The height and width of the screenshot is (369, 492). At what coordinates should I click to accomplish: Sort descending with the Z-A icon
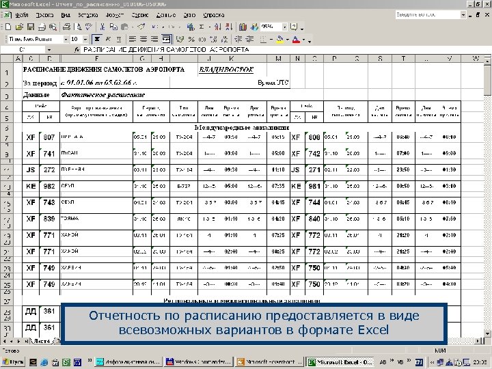pos(229,27)
